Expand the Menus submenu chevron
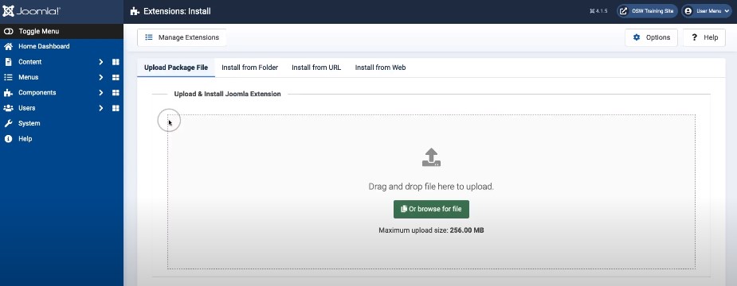Viewport: 737px width, 286px height. coord(100,77)
